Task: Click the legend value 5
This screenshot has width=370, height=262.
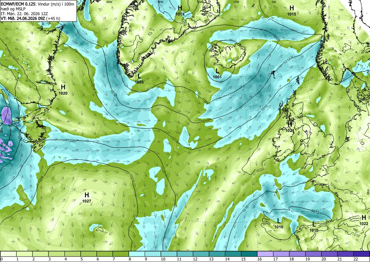Action: [x=82, y=259]
